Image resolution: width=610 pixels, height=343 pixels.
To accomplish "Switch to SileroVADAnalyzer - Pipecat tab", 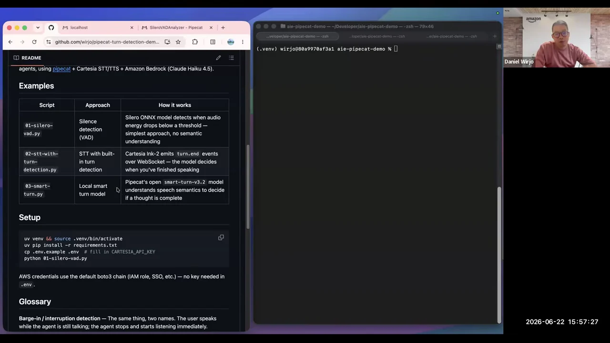I will tap(176, 28).
